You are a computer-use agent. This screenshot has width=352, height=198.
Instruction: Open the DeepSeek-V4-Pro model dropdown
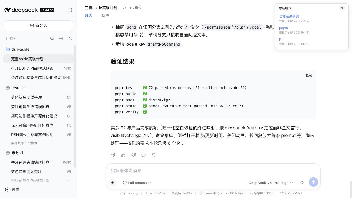[x=271, y=183]
